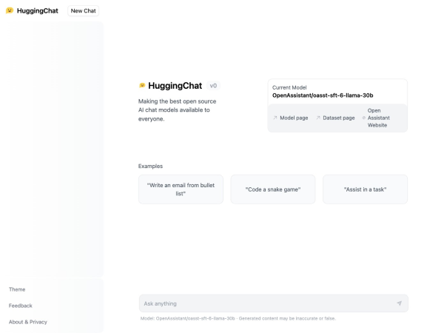The image size is (444, 333).
Task: Open About & Privacy in sidebar
Action: [x=28, y=322]
